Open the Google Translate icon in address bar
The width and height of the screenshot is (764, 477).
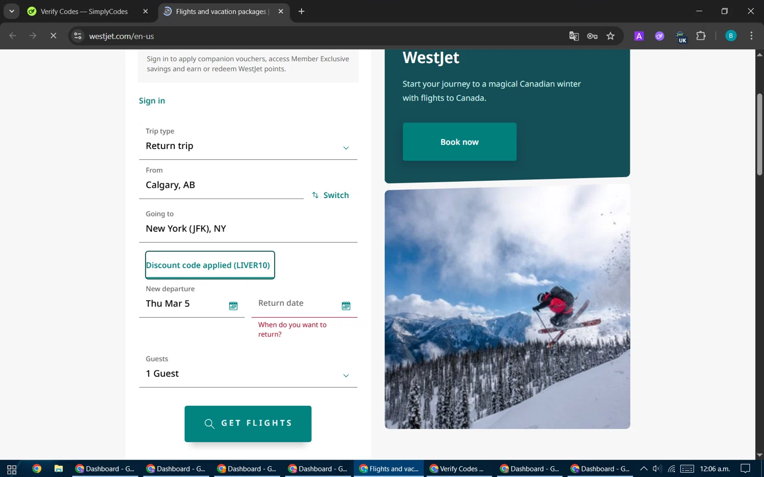(x=574, y=36)
